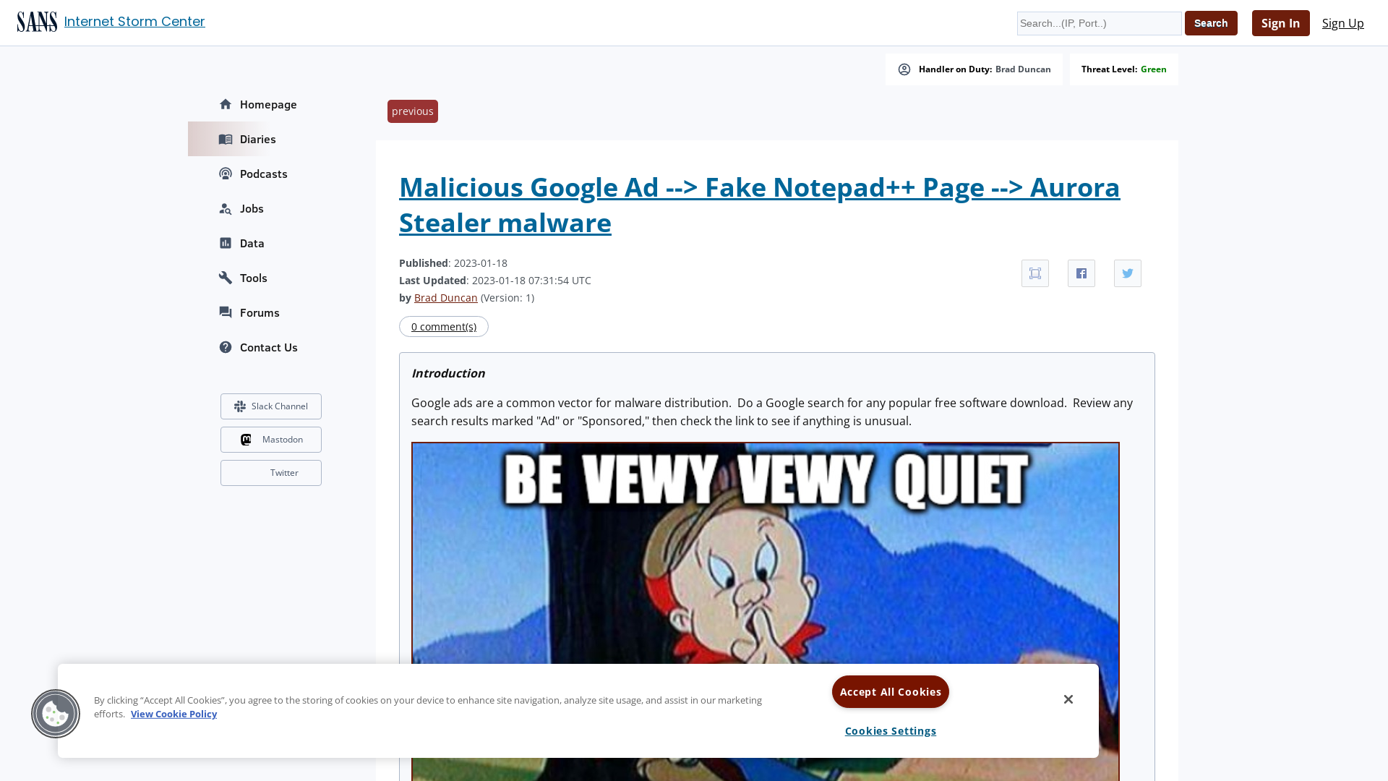Click the Contact Us question icon
Screen dimensions: 1388x781
[x=226, y=347]
